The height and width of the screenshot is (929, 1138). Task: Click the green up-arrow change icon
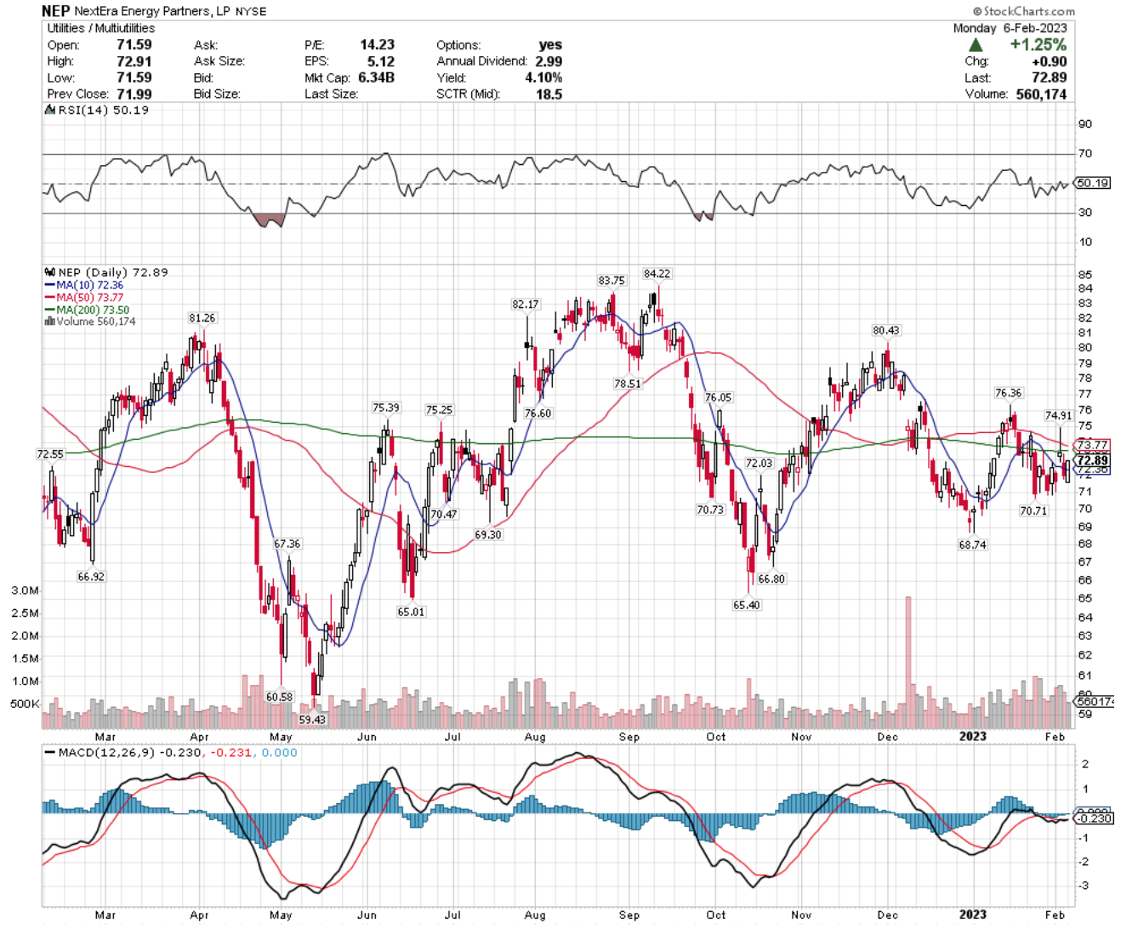pos(976,45)
